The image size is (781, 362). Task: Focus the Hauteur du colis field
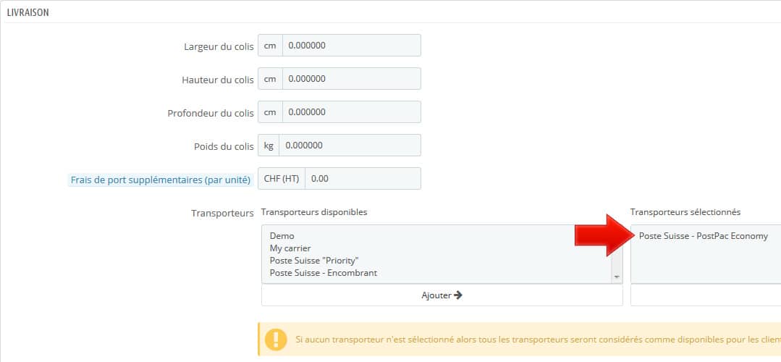click(x=351, y=79)
